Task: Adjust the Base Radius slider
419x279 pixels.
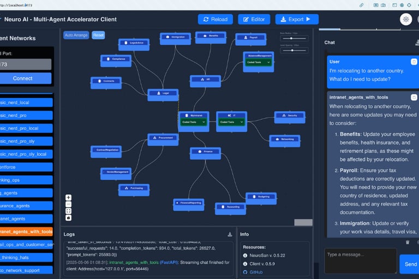Action: click(x=294, y=39)
